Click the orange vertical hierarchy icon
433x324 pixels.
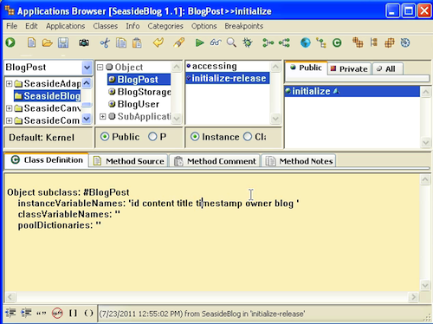point(374,42)
